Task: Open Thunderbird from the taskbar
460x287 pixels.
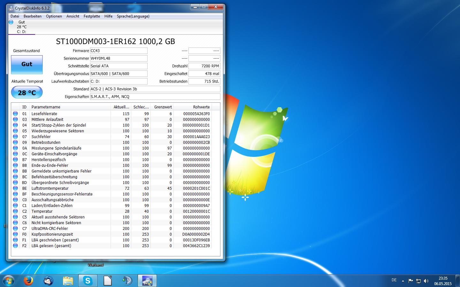Action: tap(48, 281)
